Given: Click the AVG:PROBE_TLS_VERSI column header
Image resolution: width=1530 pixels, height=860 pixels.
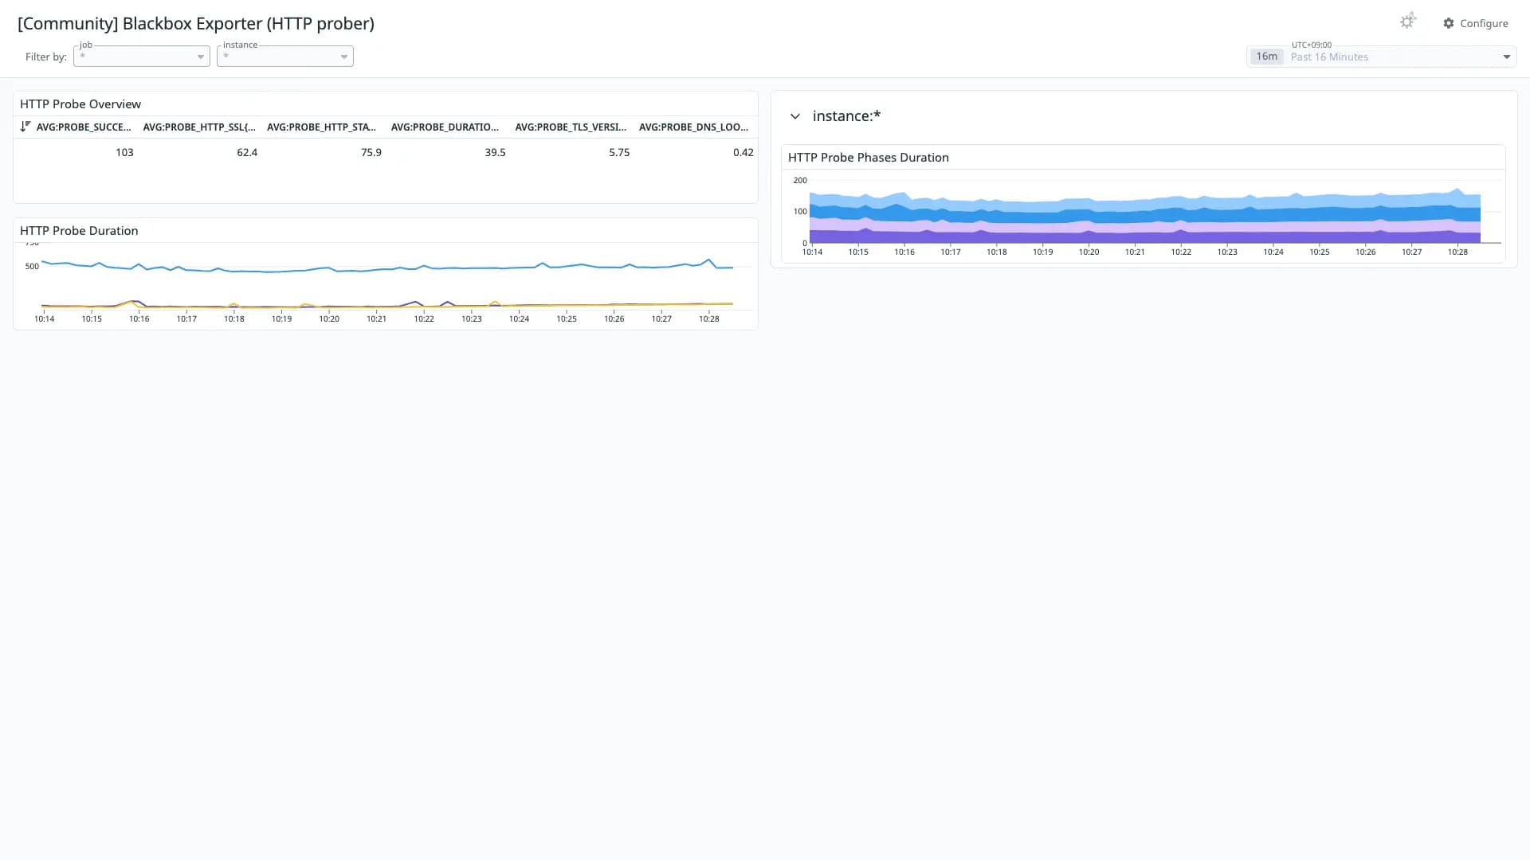Looking at the screenshot, I should 571,127.
